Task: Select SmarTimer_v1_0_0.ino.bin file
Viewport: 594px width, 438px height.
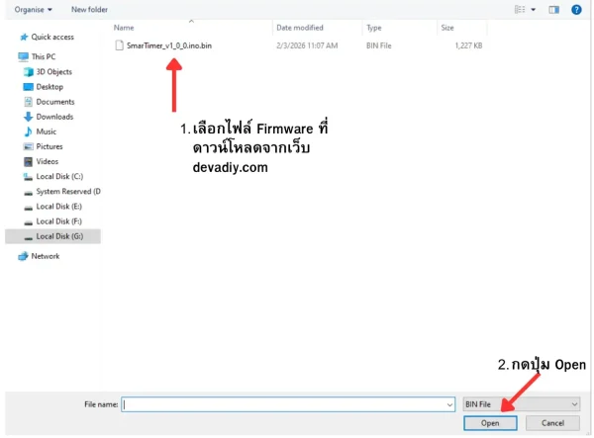Action: click(x=169, y=45)
